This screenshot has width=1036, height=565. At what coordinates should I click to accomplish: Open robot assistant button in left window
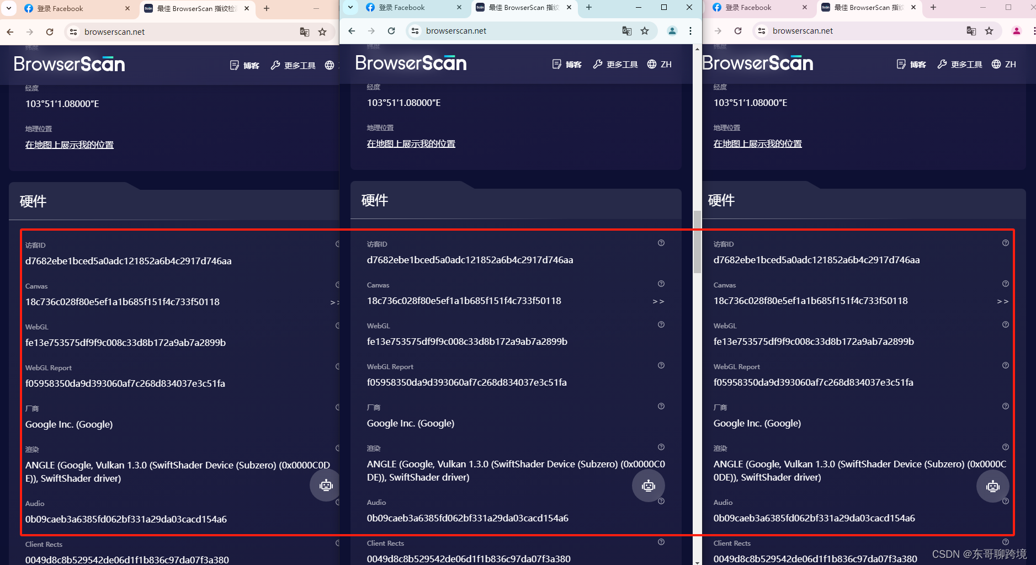click(326, 486)
